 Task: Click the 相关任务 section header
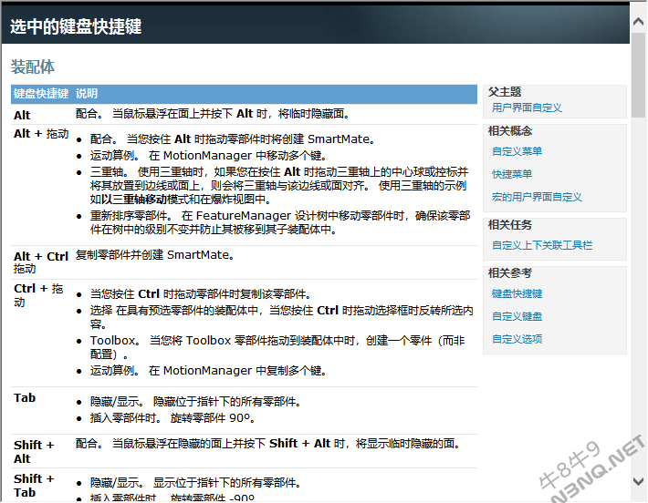click(510, 225)
